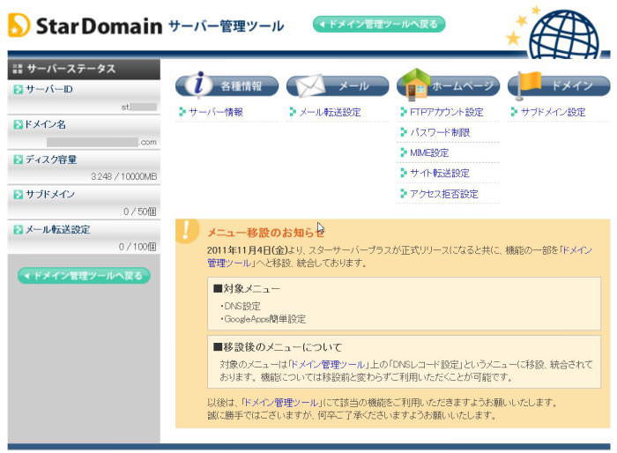This screenshot has width=617, height=453.
Task: Open the メール category heading
Action: (338, 85)
